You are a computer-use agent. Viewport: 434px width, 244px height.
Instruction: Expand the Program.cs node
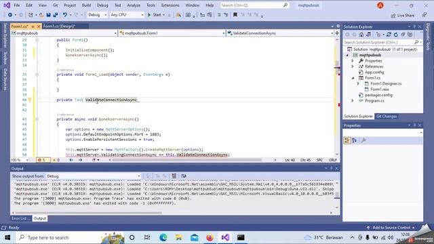353,101
